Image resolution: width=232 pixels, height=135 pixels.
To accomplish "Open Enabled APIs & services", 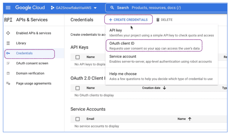I will point(34,33).
